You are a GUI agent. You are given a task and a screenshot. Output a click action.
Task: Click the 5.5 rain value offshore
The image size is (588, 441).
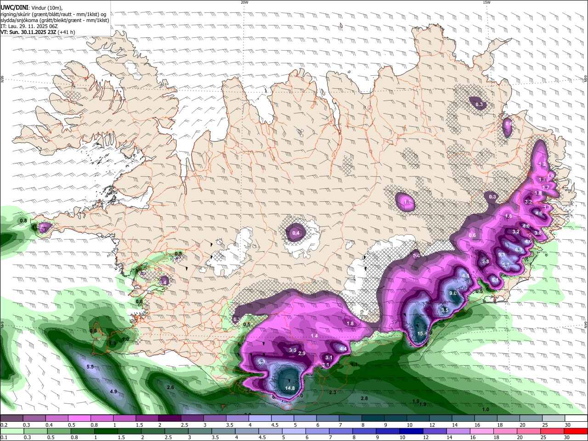90,367
